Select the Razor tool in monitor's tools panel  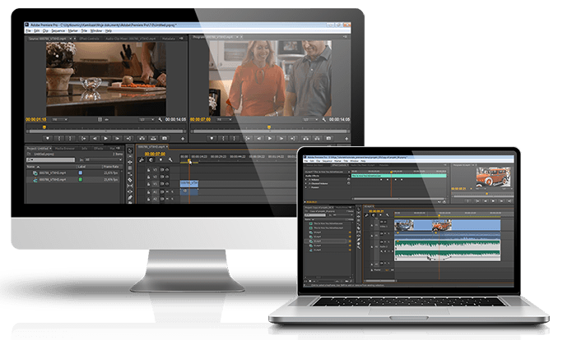pos(130,180)
